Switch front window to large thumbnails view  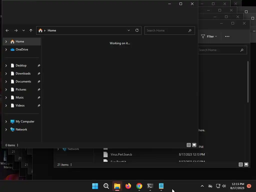(x=194, y=145)
